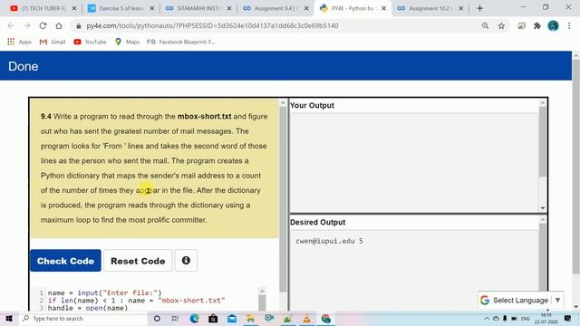
Task: Close the Exercise 5 of lesson tab
Action: pyautogui.click(x=151, y=8)
